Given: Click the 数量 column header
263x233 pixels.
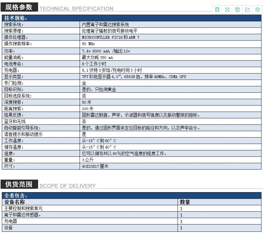Looking at the screenshot, I should [185, 202].
